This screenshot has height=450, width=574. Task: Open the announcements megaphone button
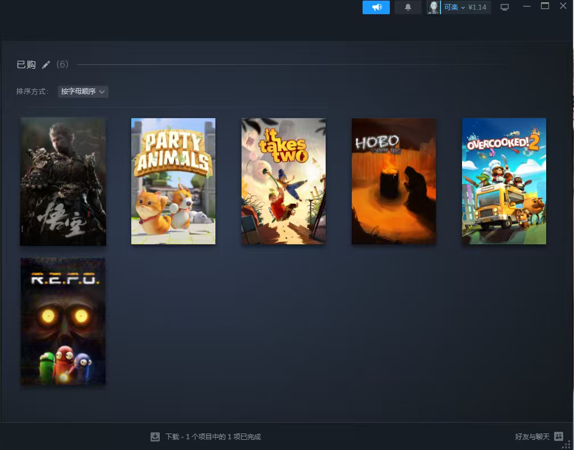click(376, 7)
